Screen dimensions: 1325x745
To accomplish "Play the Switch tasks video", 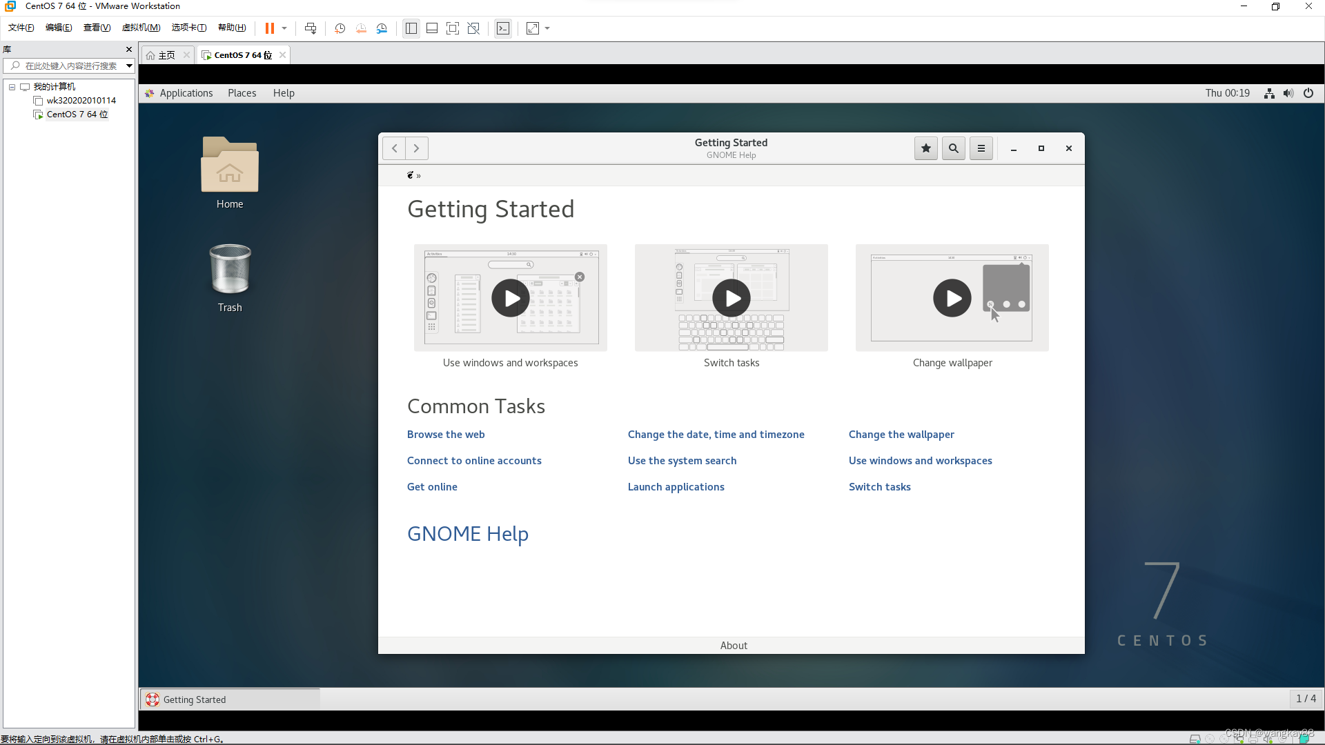I will [x=732, y=298].
